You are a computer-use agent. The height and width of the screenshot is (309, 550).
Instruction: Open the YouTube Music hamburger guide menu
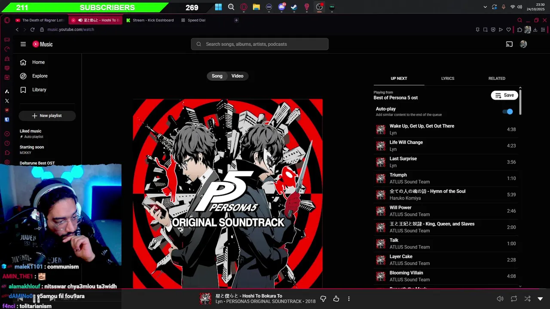click(x=23, y=44)
